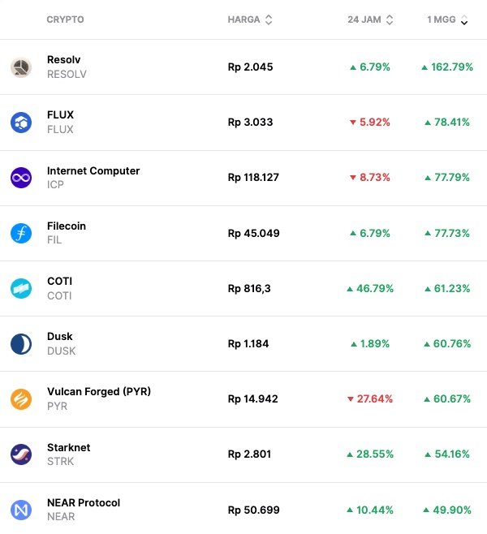Sort by HARGA column arrows
The image size is (487, 534).
click(269, 19)
